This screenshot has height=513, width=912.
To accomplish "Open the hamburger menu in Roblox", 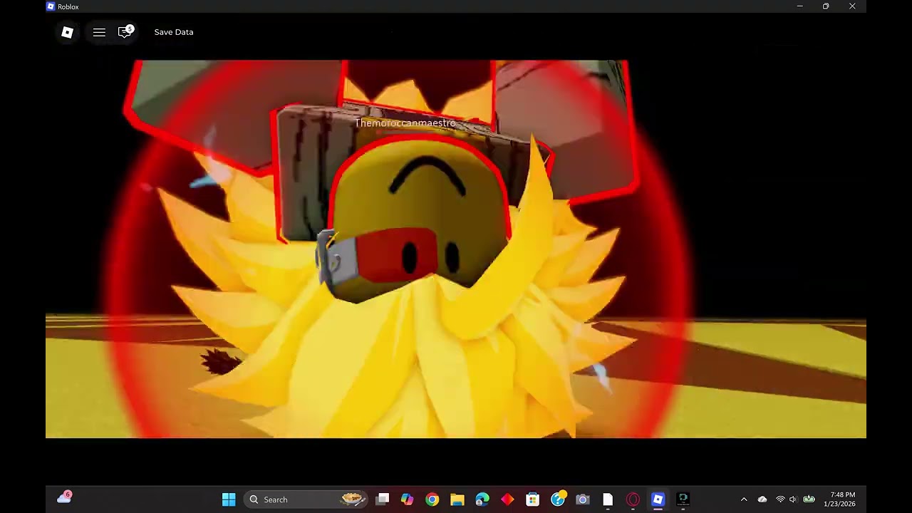I will tap(99, 32).
